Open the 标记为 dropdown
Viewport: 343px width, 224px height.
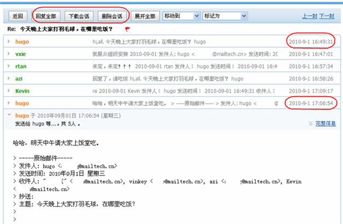click(x=221, y=16)
